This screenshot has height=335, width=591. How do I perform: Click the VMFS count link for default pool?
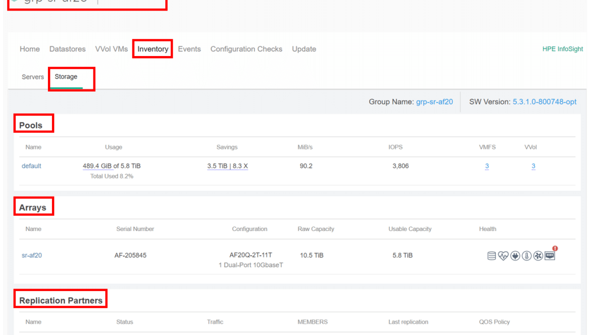click(x=487, y=166)
